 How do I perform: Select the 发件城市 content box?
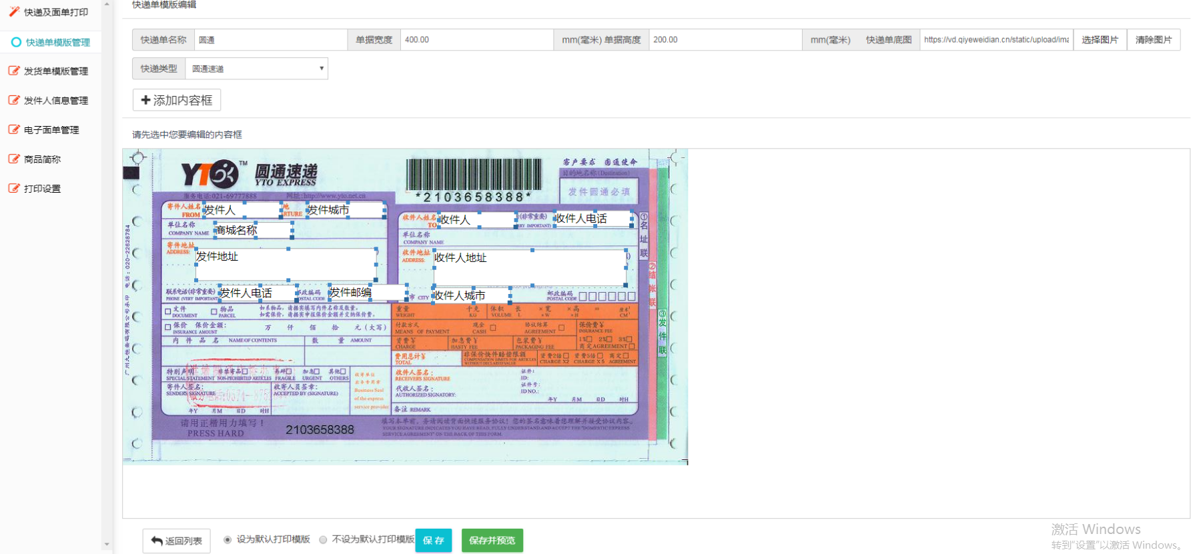tap(345, 210)
